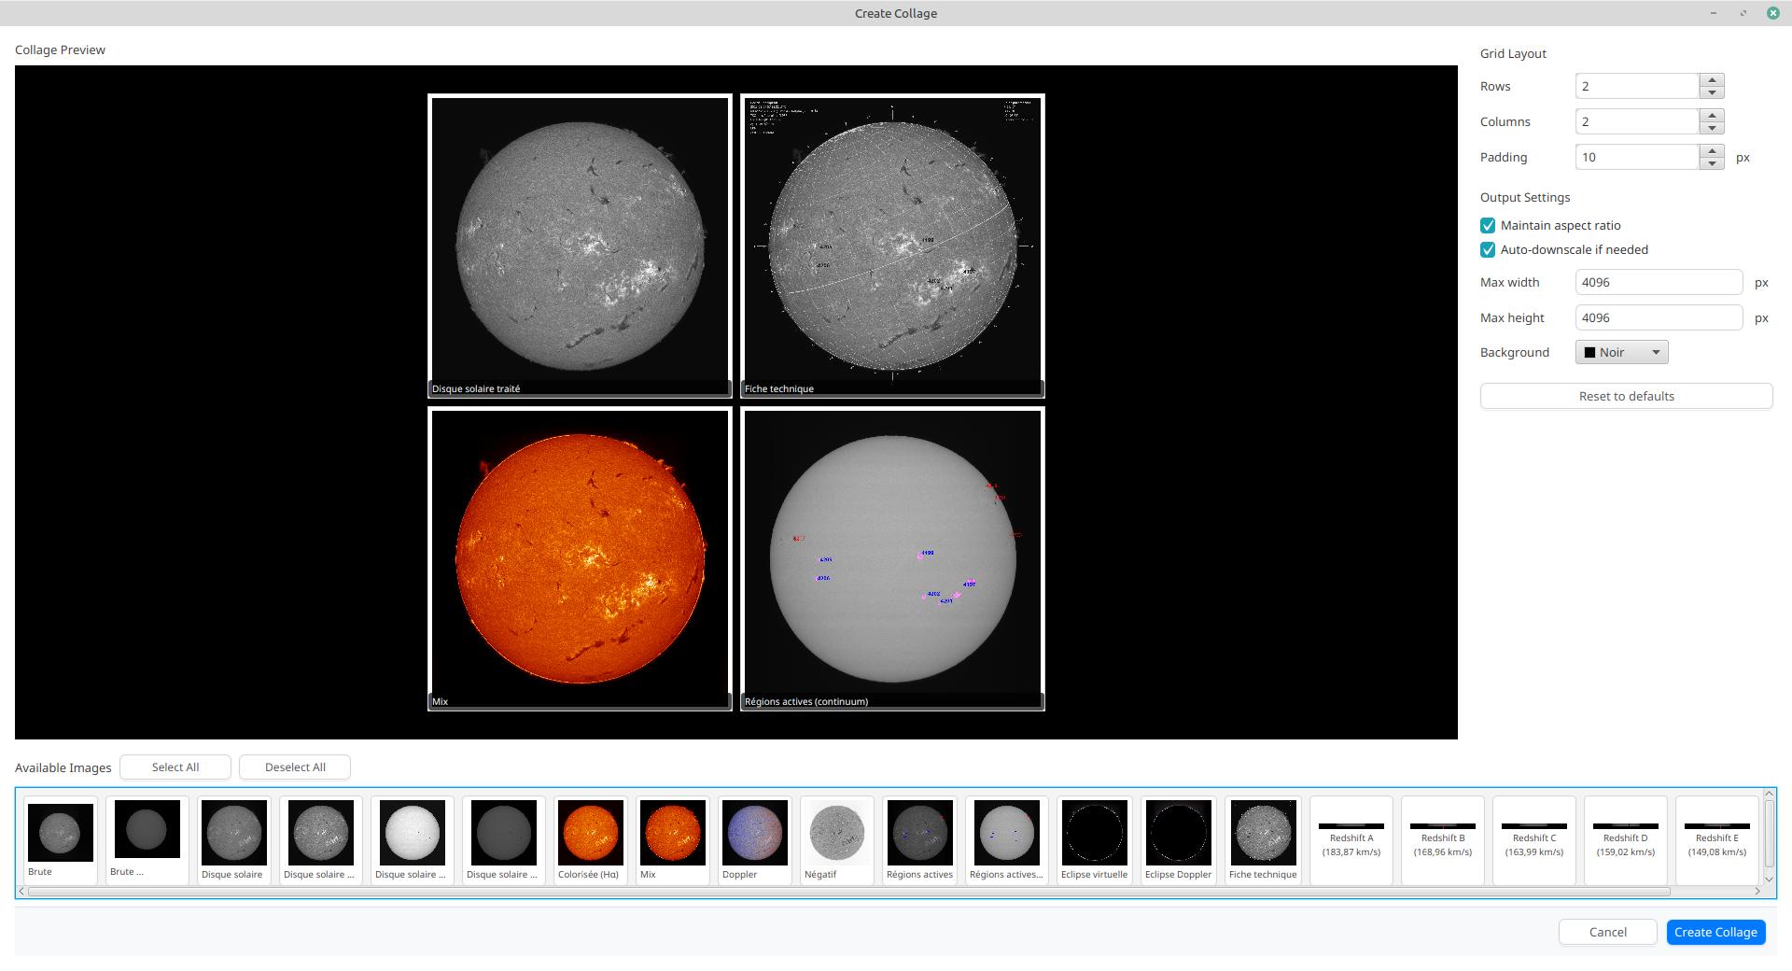Click the Deselect All button
The height and width of the screenshot is (971, 1792).
point(295,767)
